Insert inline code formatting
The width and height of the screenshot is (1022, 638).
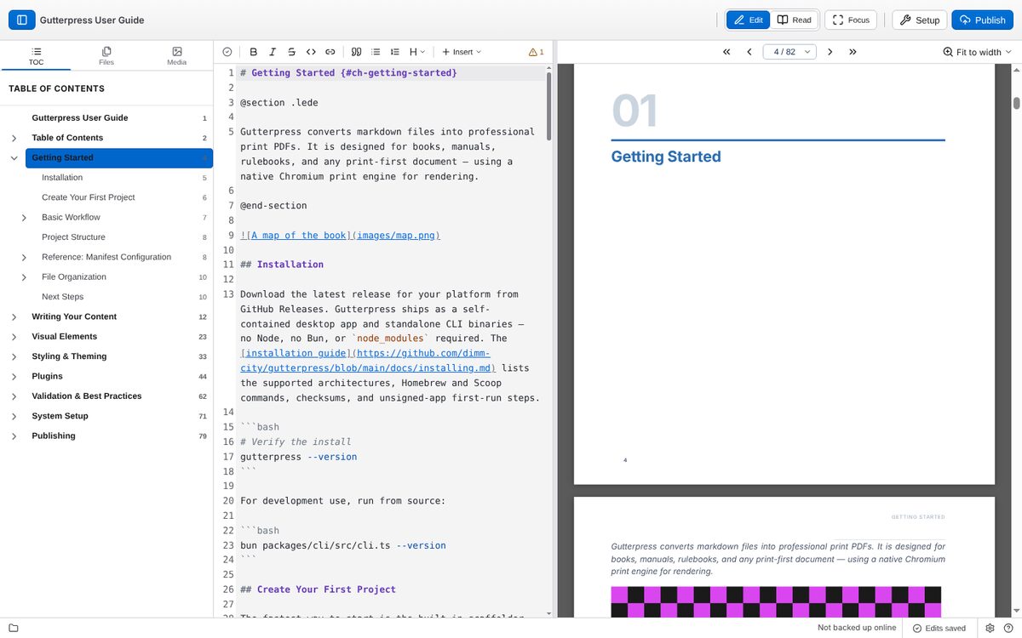coord(311,52)
